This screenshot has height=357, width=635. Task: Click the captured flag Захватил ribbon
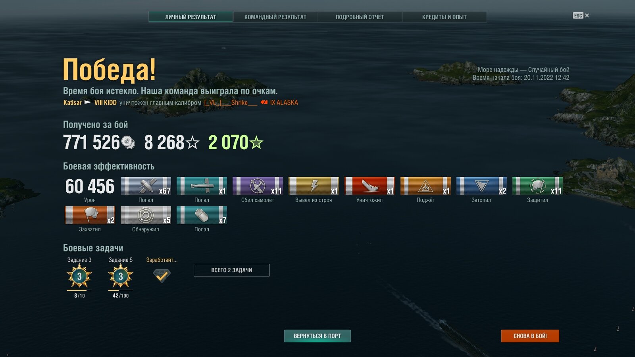[x=90, y=215]
